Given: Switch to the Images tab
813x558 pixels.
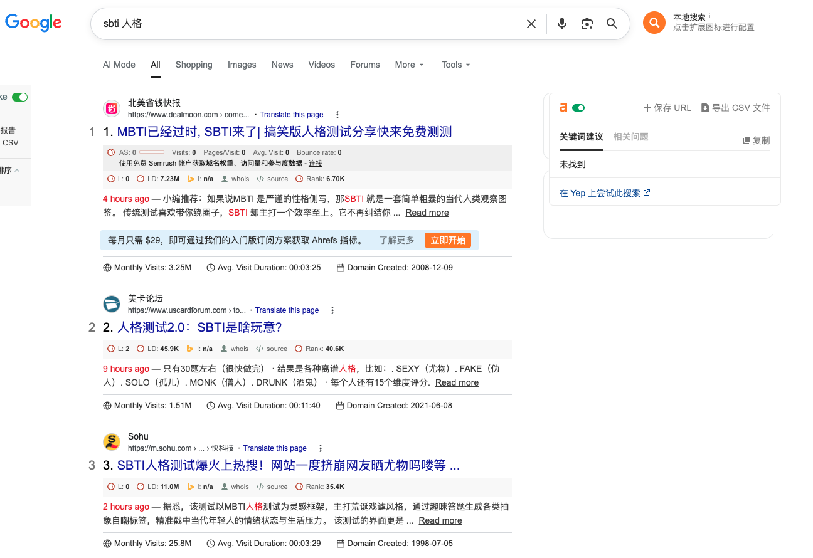Looking at the screenshot, I should (x=242, y=65).
